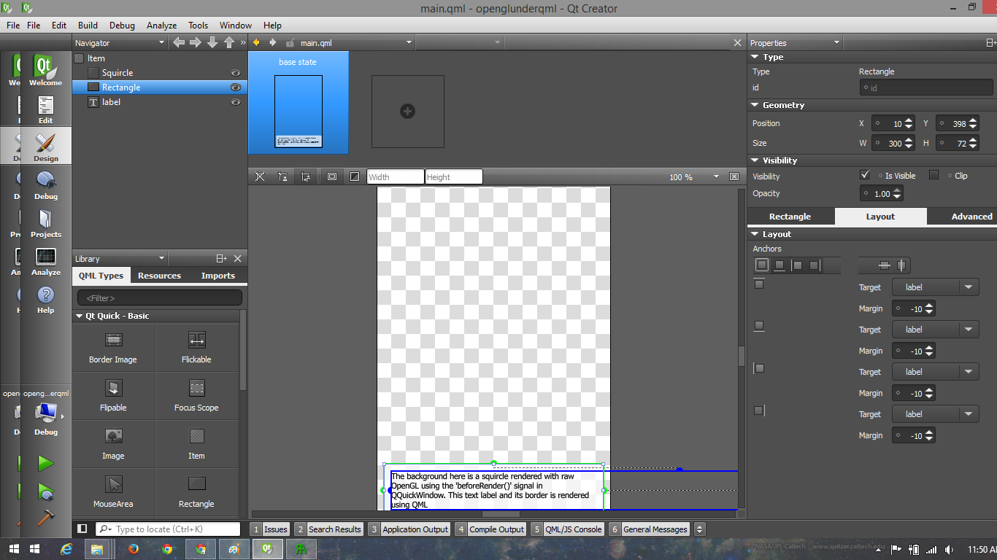Move item left with Navigator left arrow
The image size is (997, 560).
[179, 43]
